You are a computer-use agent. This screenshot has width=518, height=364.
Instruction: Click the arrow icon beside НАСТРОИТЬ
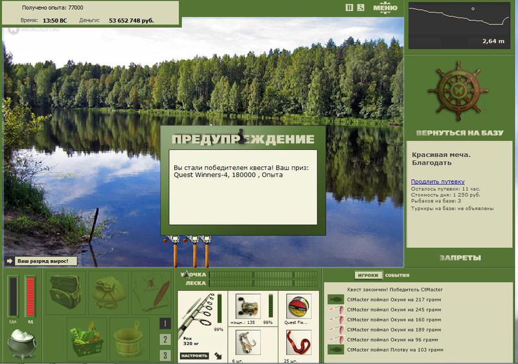pos(218,356)
